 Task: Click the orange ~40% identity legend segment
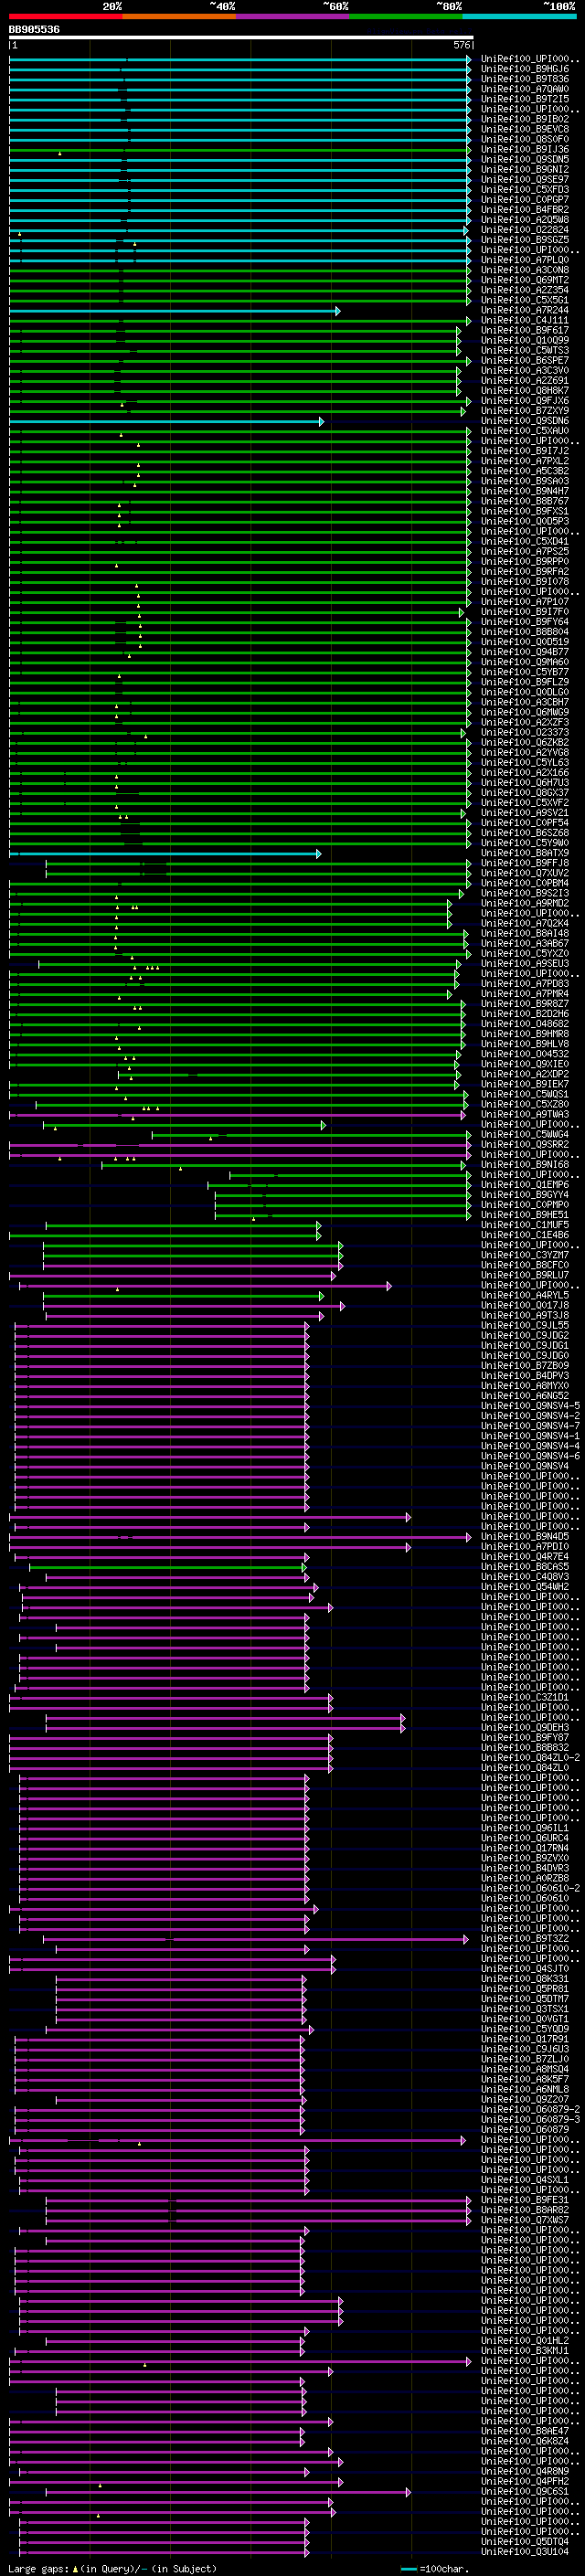pyautogui.click(x=179, y=16)
